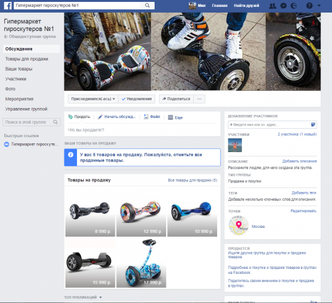
Task: Open Все товары для продажи (5) link
Action: tap(193, 181)
